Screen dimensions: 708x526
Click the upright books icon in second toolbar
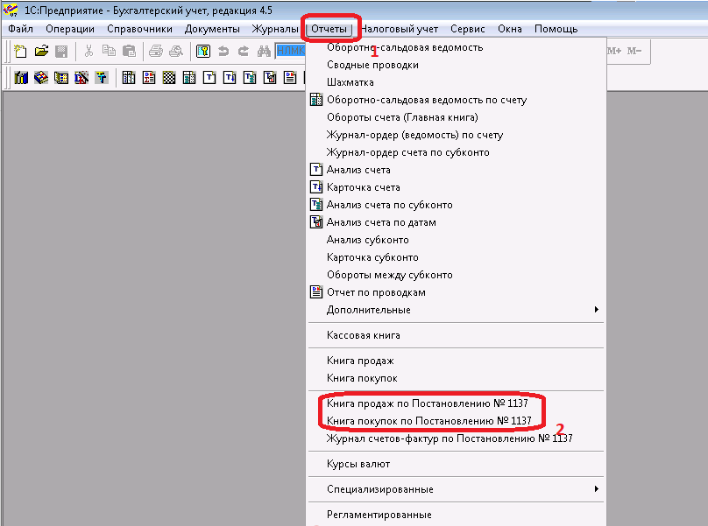(x=21, y=78)
